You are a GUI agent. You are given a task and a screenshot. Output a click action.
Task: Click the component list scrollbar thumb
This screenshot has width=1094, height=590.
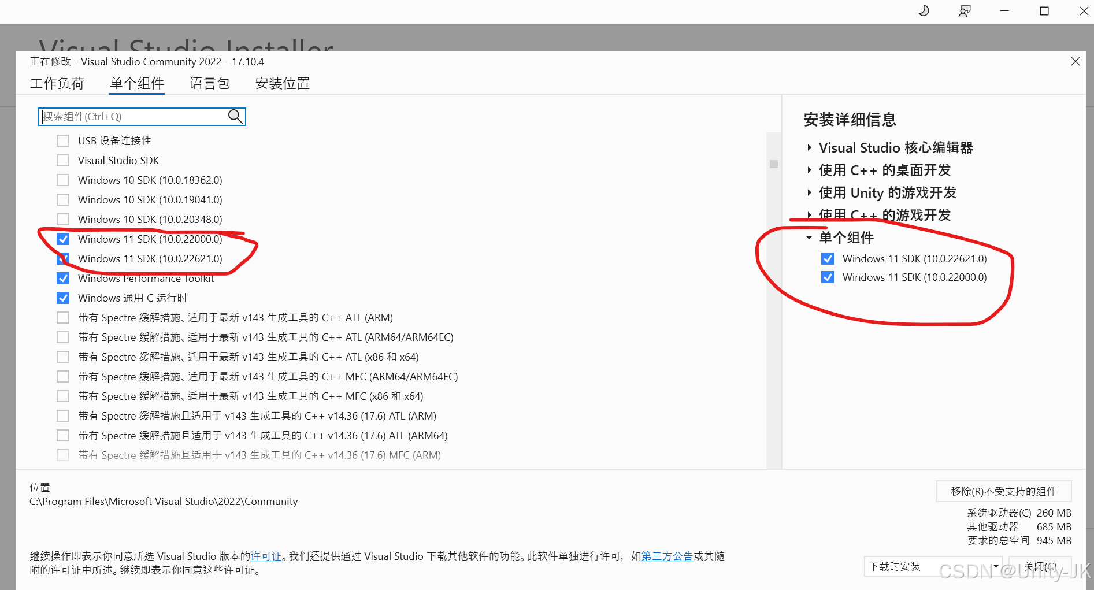coord(774,164)
